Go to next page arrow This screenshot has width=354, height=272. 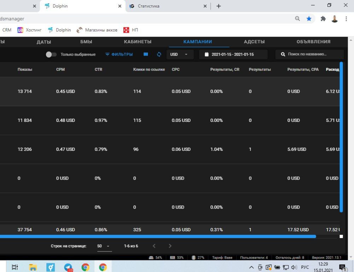click(x=170, y=246)
